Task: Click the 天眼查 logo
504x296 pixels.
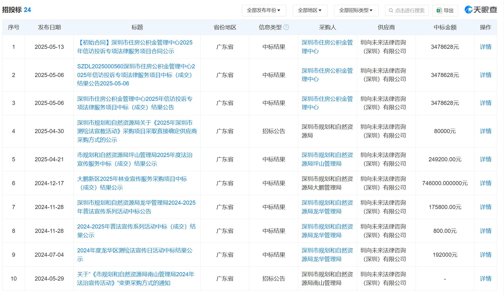Action: tap(481, 10)
